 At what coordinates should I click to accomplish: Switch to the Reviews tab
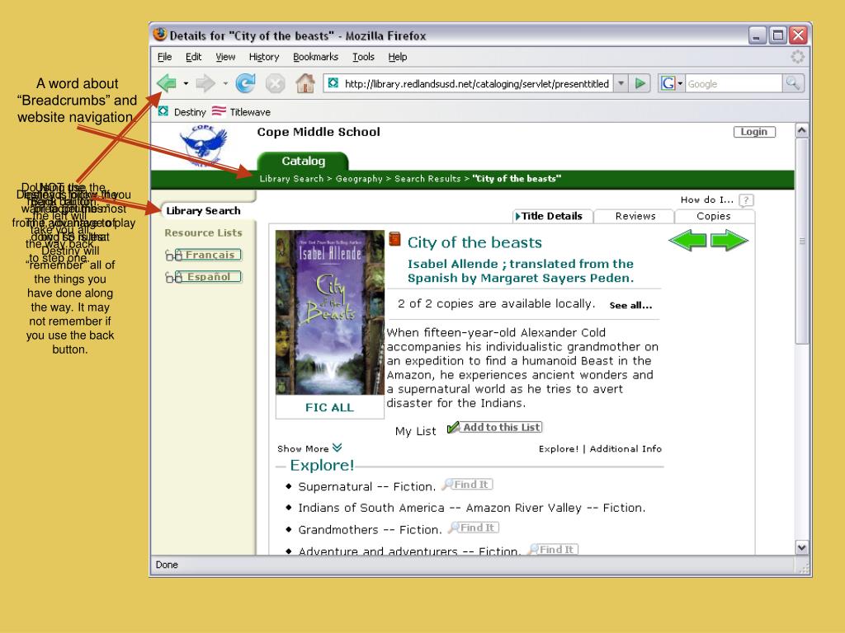pos(635,216)
